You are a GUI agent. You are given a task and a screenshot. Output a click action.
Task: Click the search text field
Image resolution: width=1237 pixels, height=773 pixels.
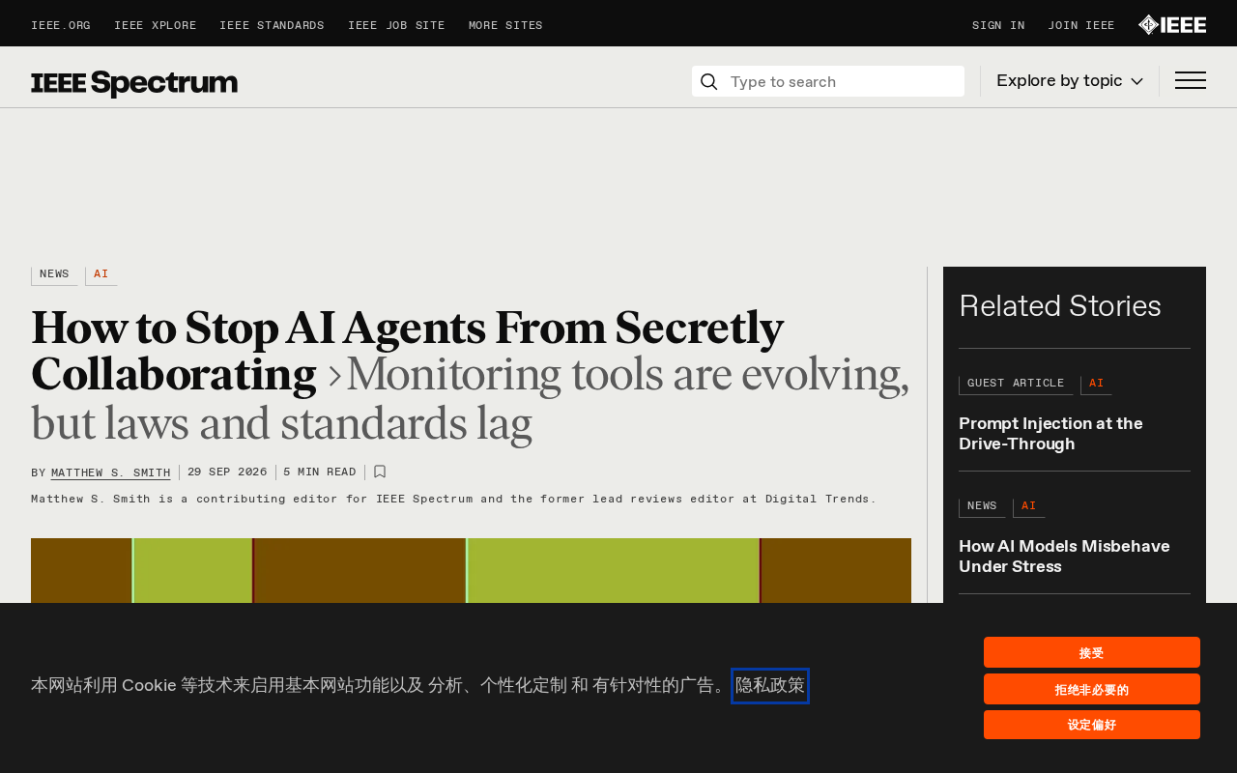[x=843, y=82]
